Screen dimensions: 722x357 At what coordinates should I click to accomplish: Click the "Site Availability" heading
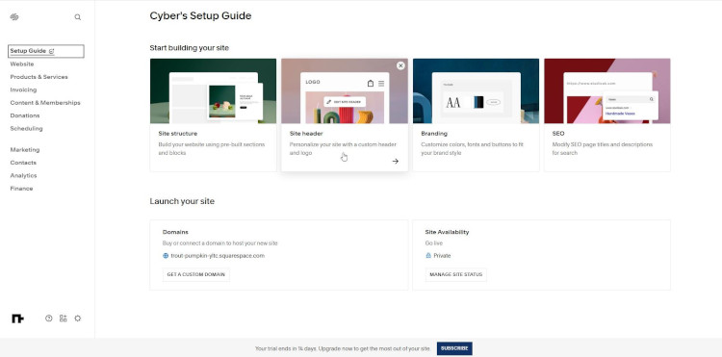point(447,232)
